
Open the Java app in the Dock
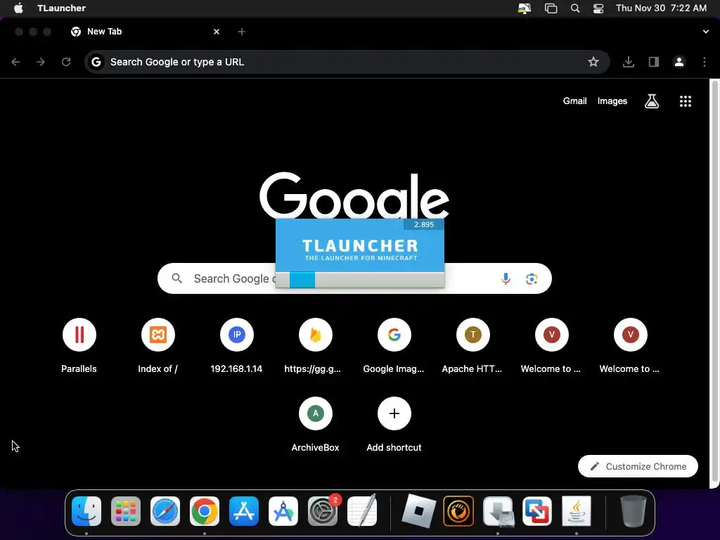[577, 511]
